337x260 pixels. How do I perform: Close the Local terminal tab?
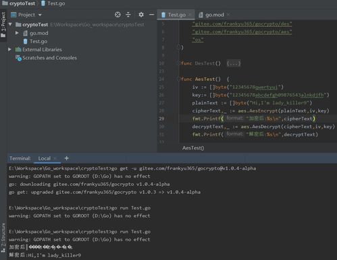click(x=55, y=158)
